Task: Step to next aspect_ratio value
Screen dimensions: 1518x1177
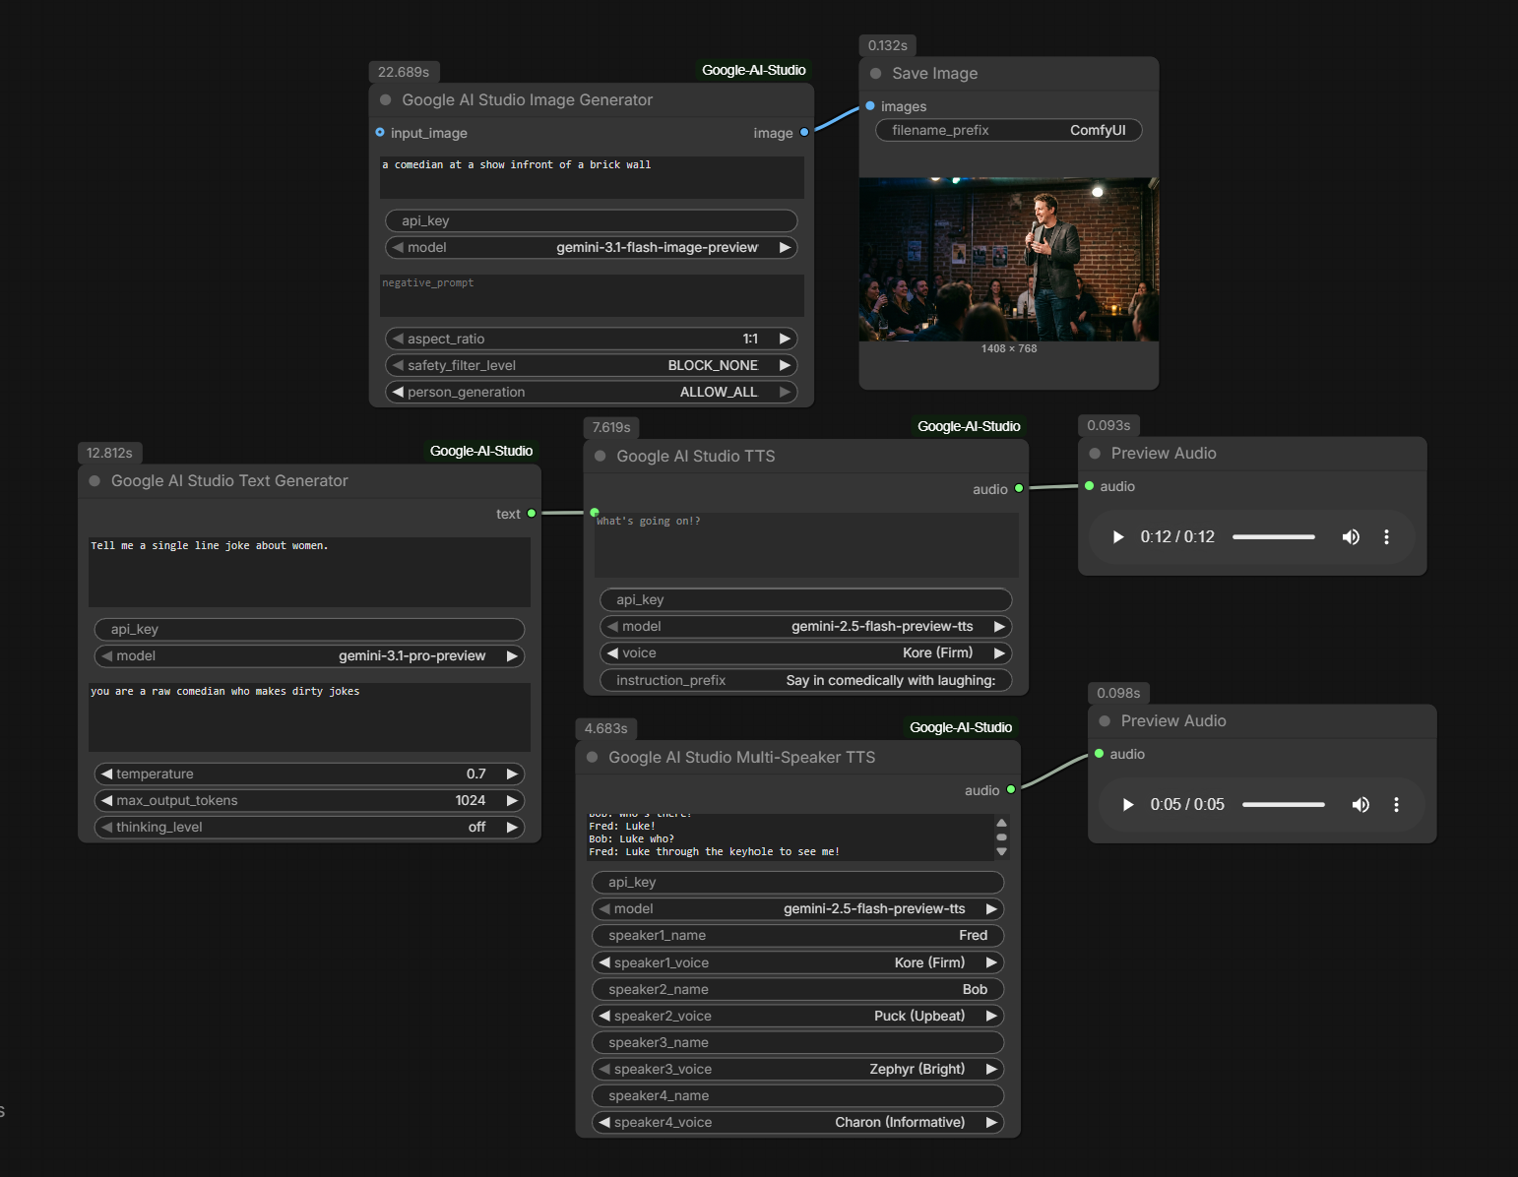Action: pyautogui.click(x=785, y=339)
